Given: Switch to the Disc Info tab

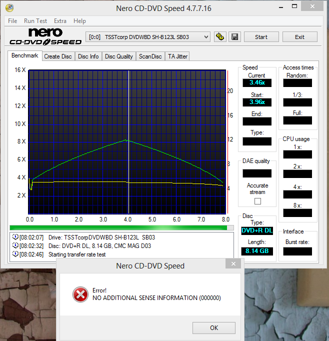Looking at the screenshot, I should [x=88, y=56].
